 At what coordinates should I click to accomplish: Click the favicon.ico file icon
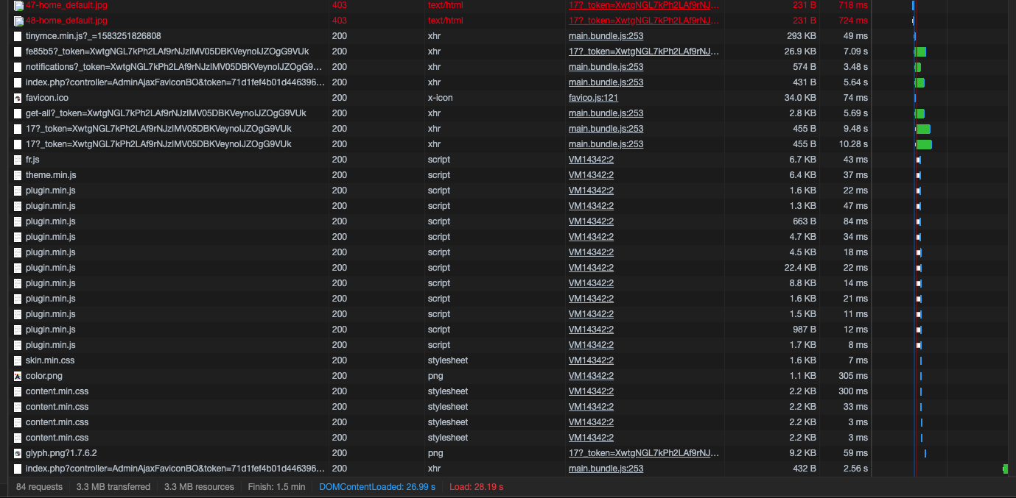18,98
